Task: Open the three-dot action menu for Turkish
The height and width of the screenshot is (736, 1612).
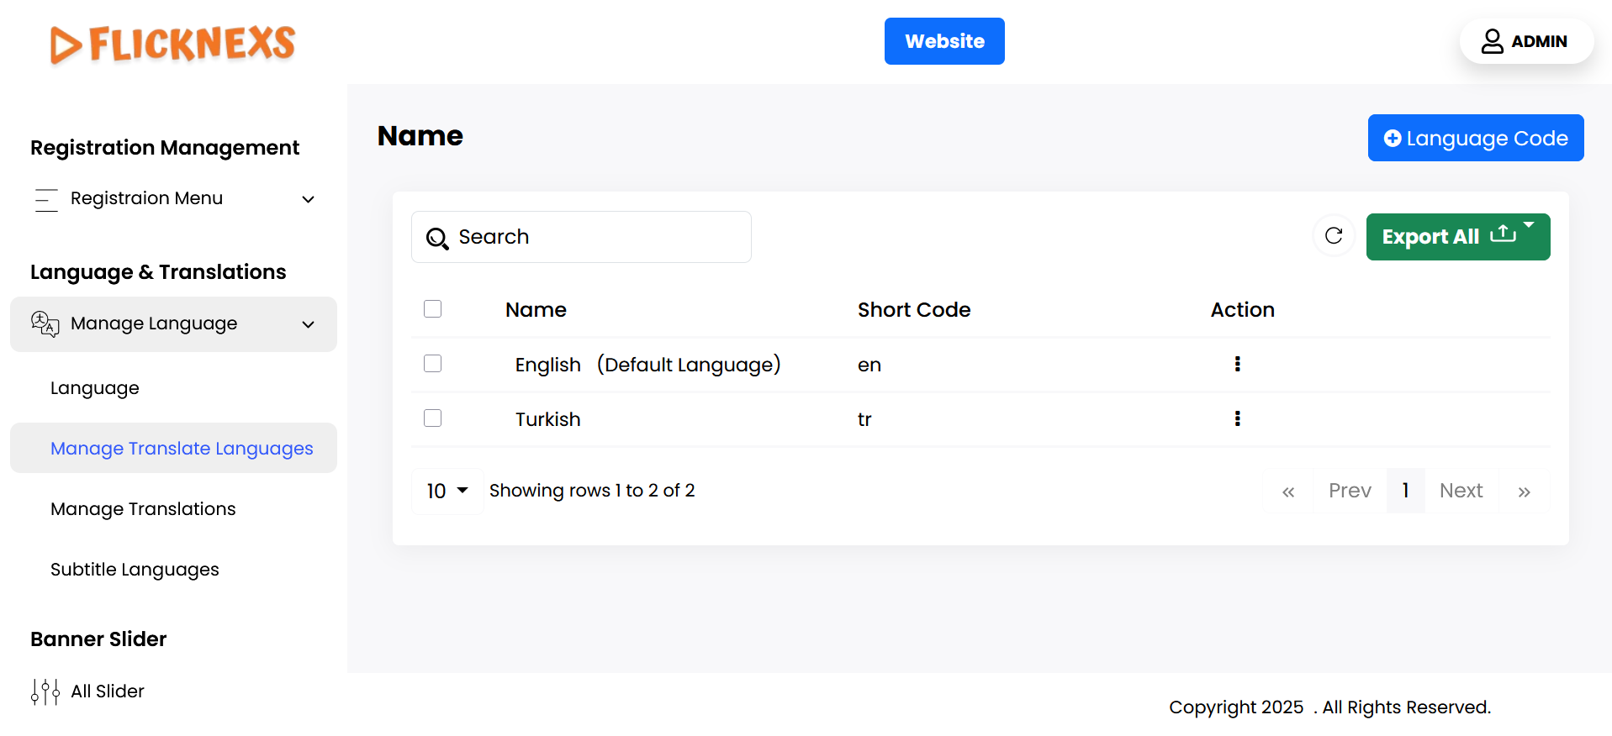Action: point(1237,418)
